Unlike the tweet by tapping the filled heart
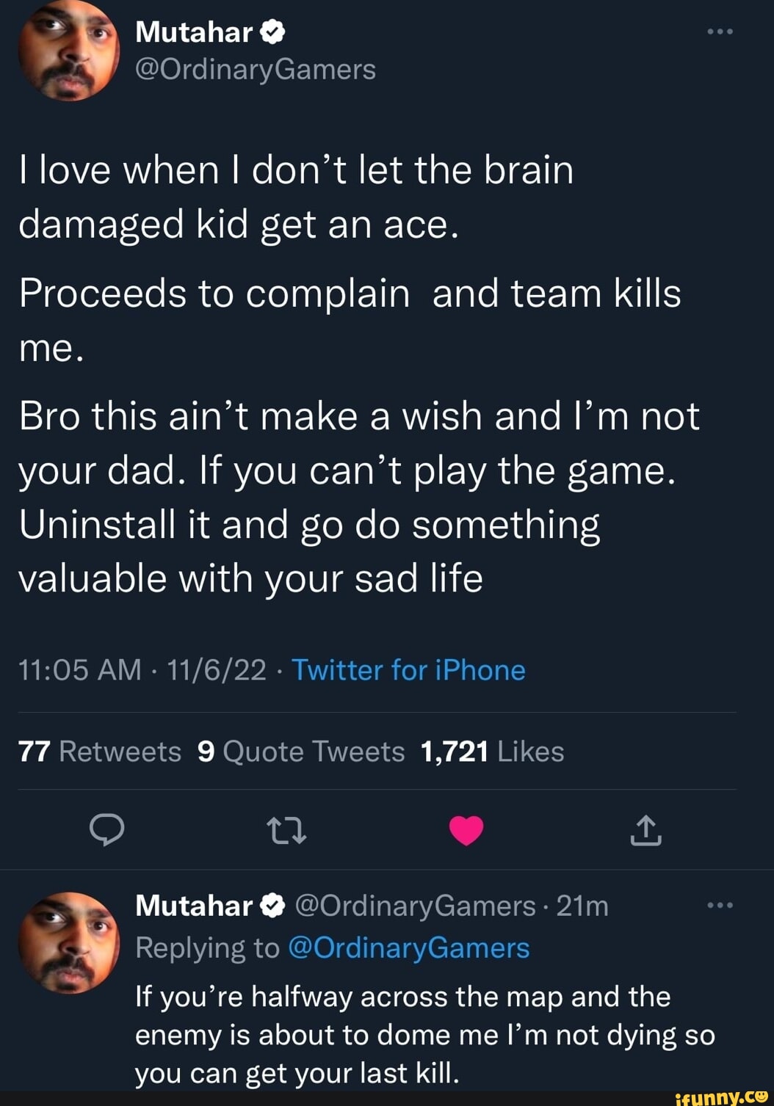This screenshot has width=774, height=1106. [x=466, y=830]
